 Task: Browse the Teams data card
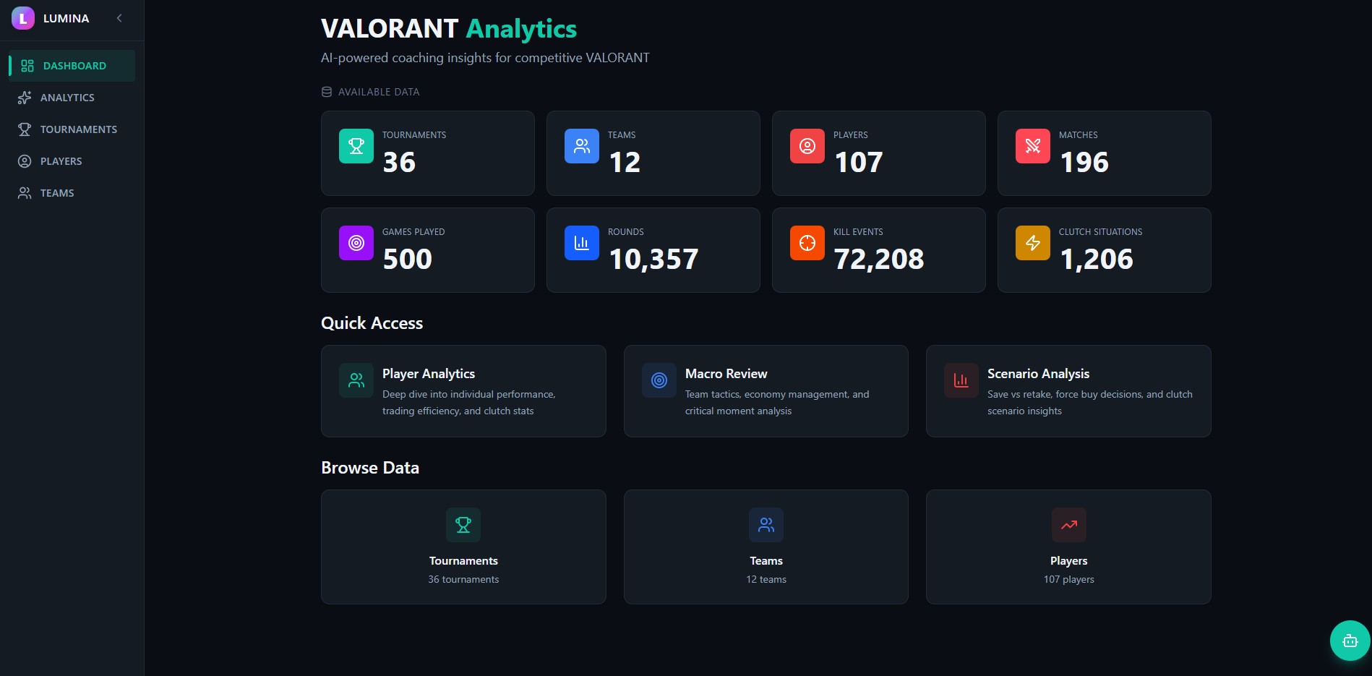pos(766,547)
